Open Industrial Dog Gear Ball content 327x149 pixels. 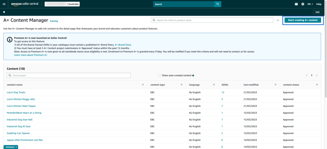coord(19,120)
